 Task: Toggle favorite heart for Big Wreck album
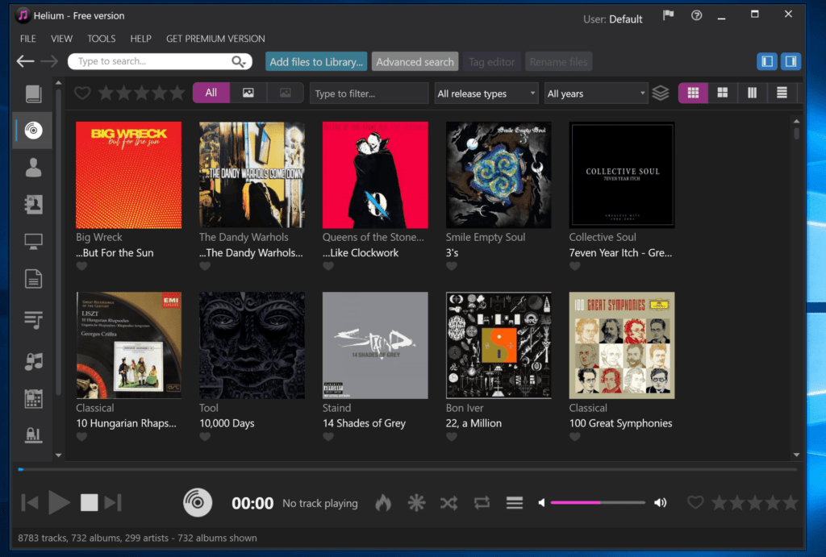[x=82, y=267]
